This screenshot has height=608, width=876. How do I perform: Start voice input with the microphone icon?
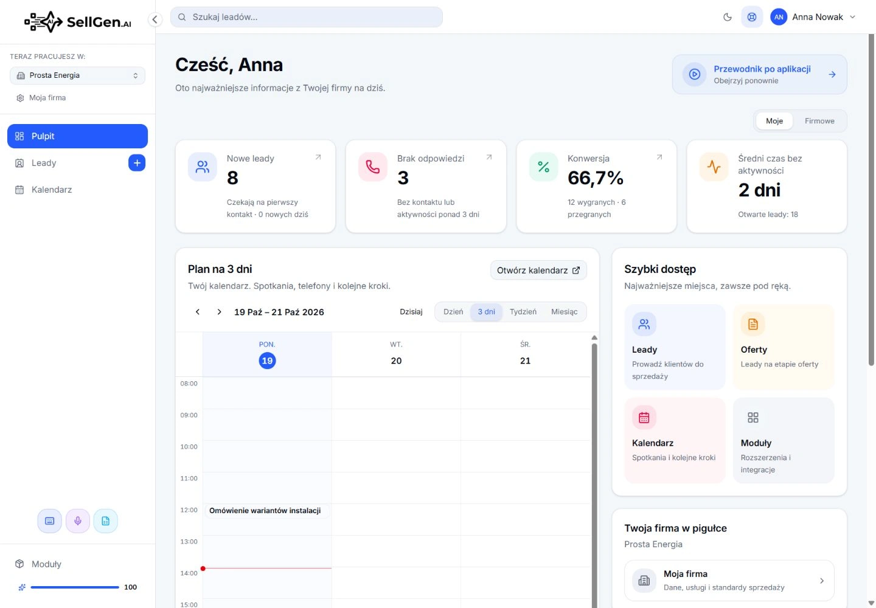click(x=78, y=521)
